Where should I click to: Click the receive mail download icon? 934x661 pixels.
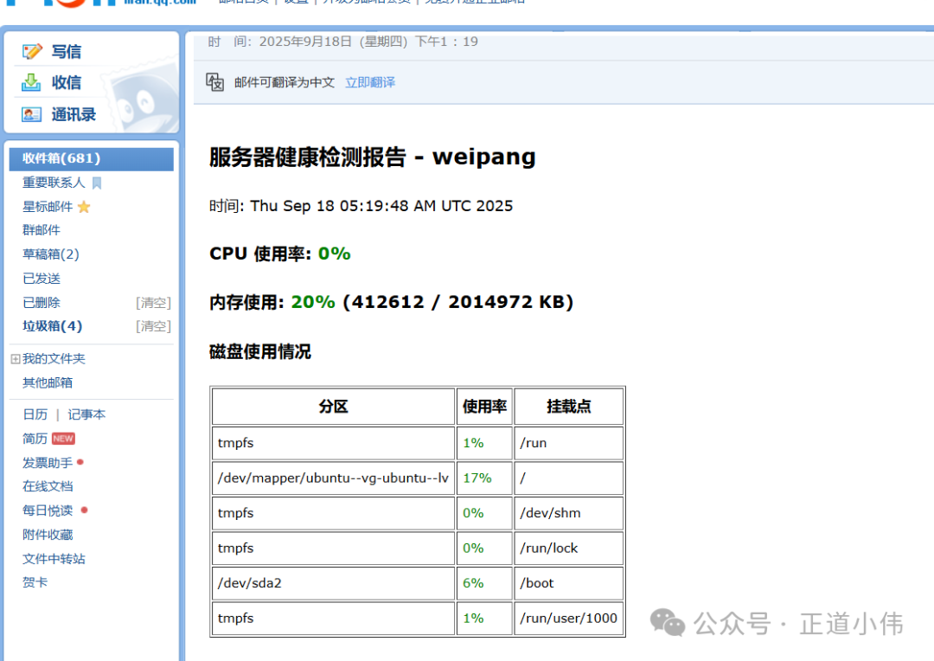click(x=32, y=83)
